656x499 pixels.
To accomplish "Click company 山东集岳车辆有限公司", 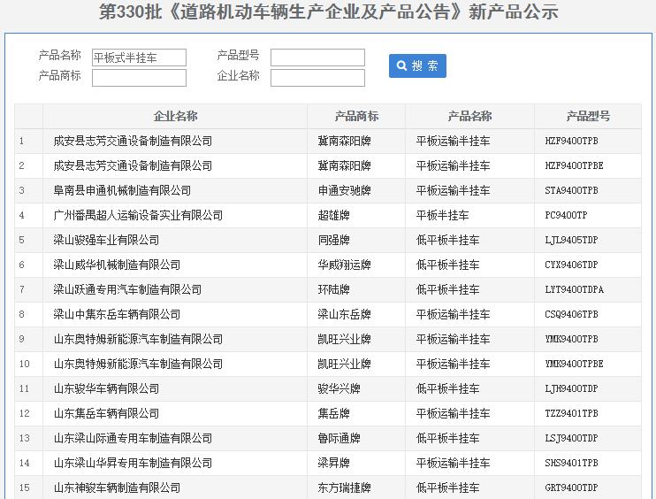I will tap(106, 413).
